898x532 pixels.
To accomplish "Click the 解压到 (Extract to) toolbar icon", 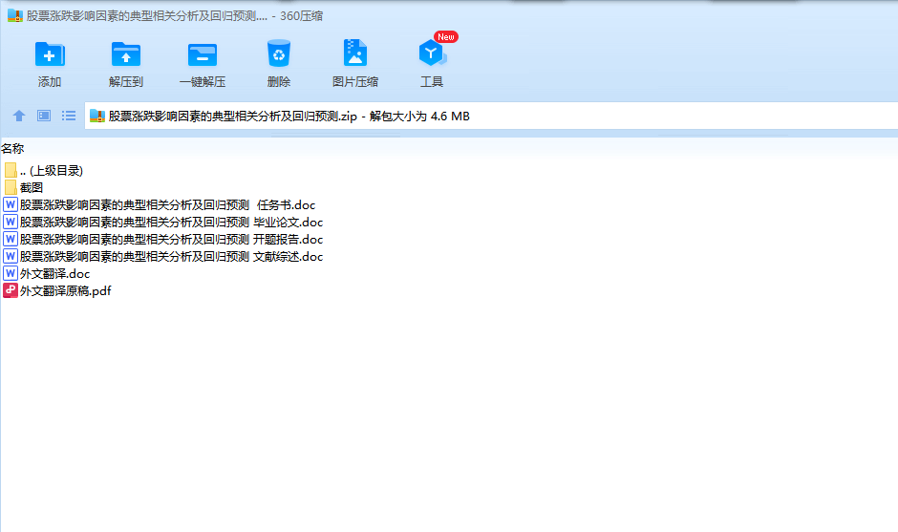I will pos(126,55).
